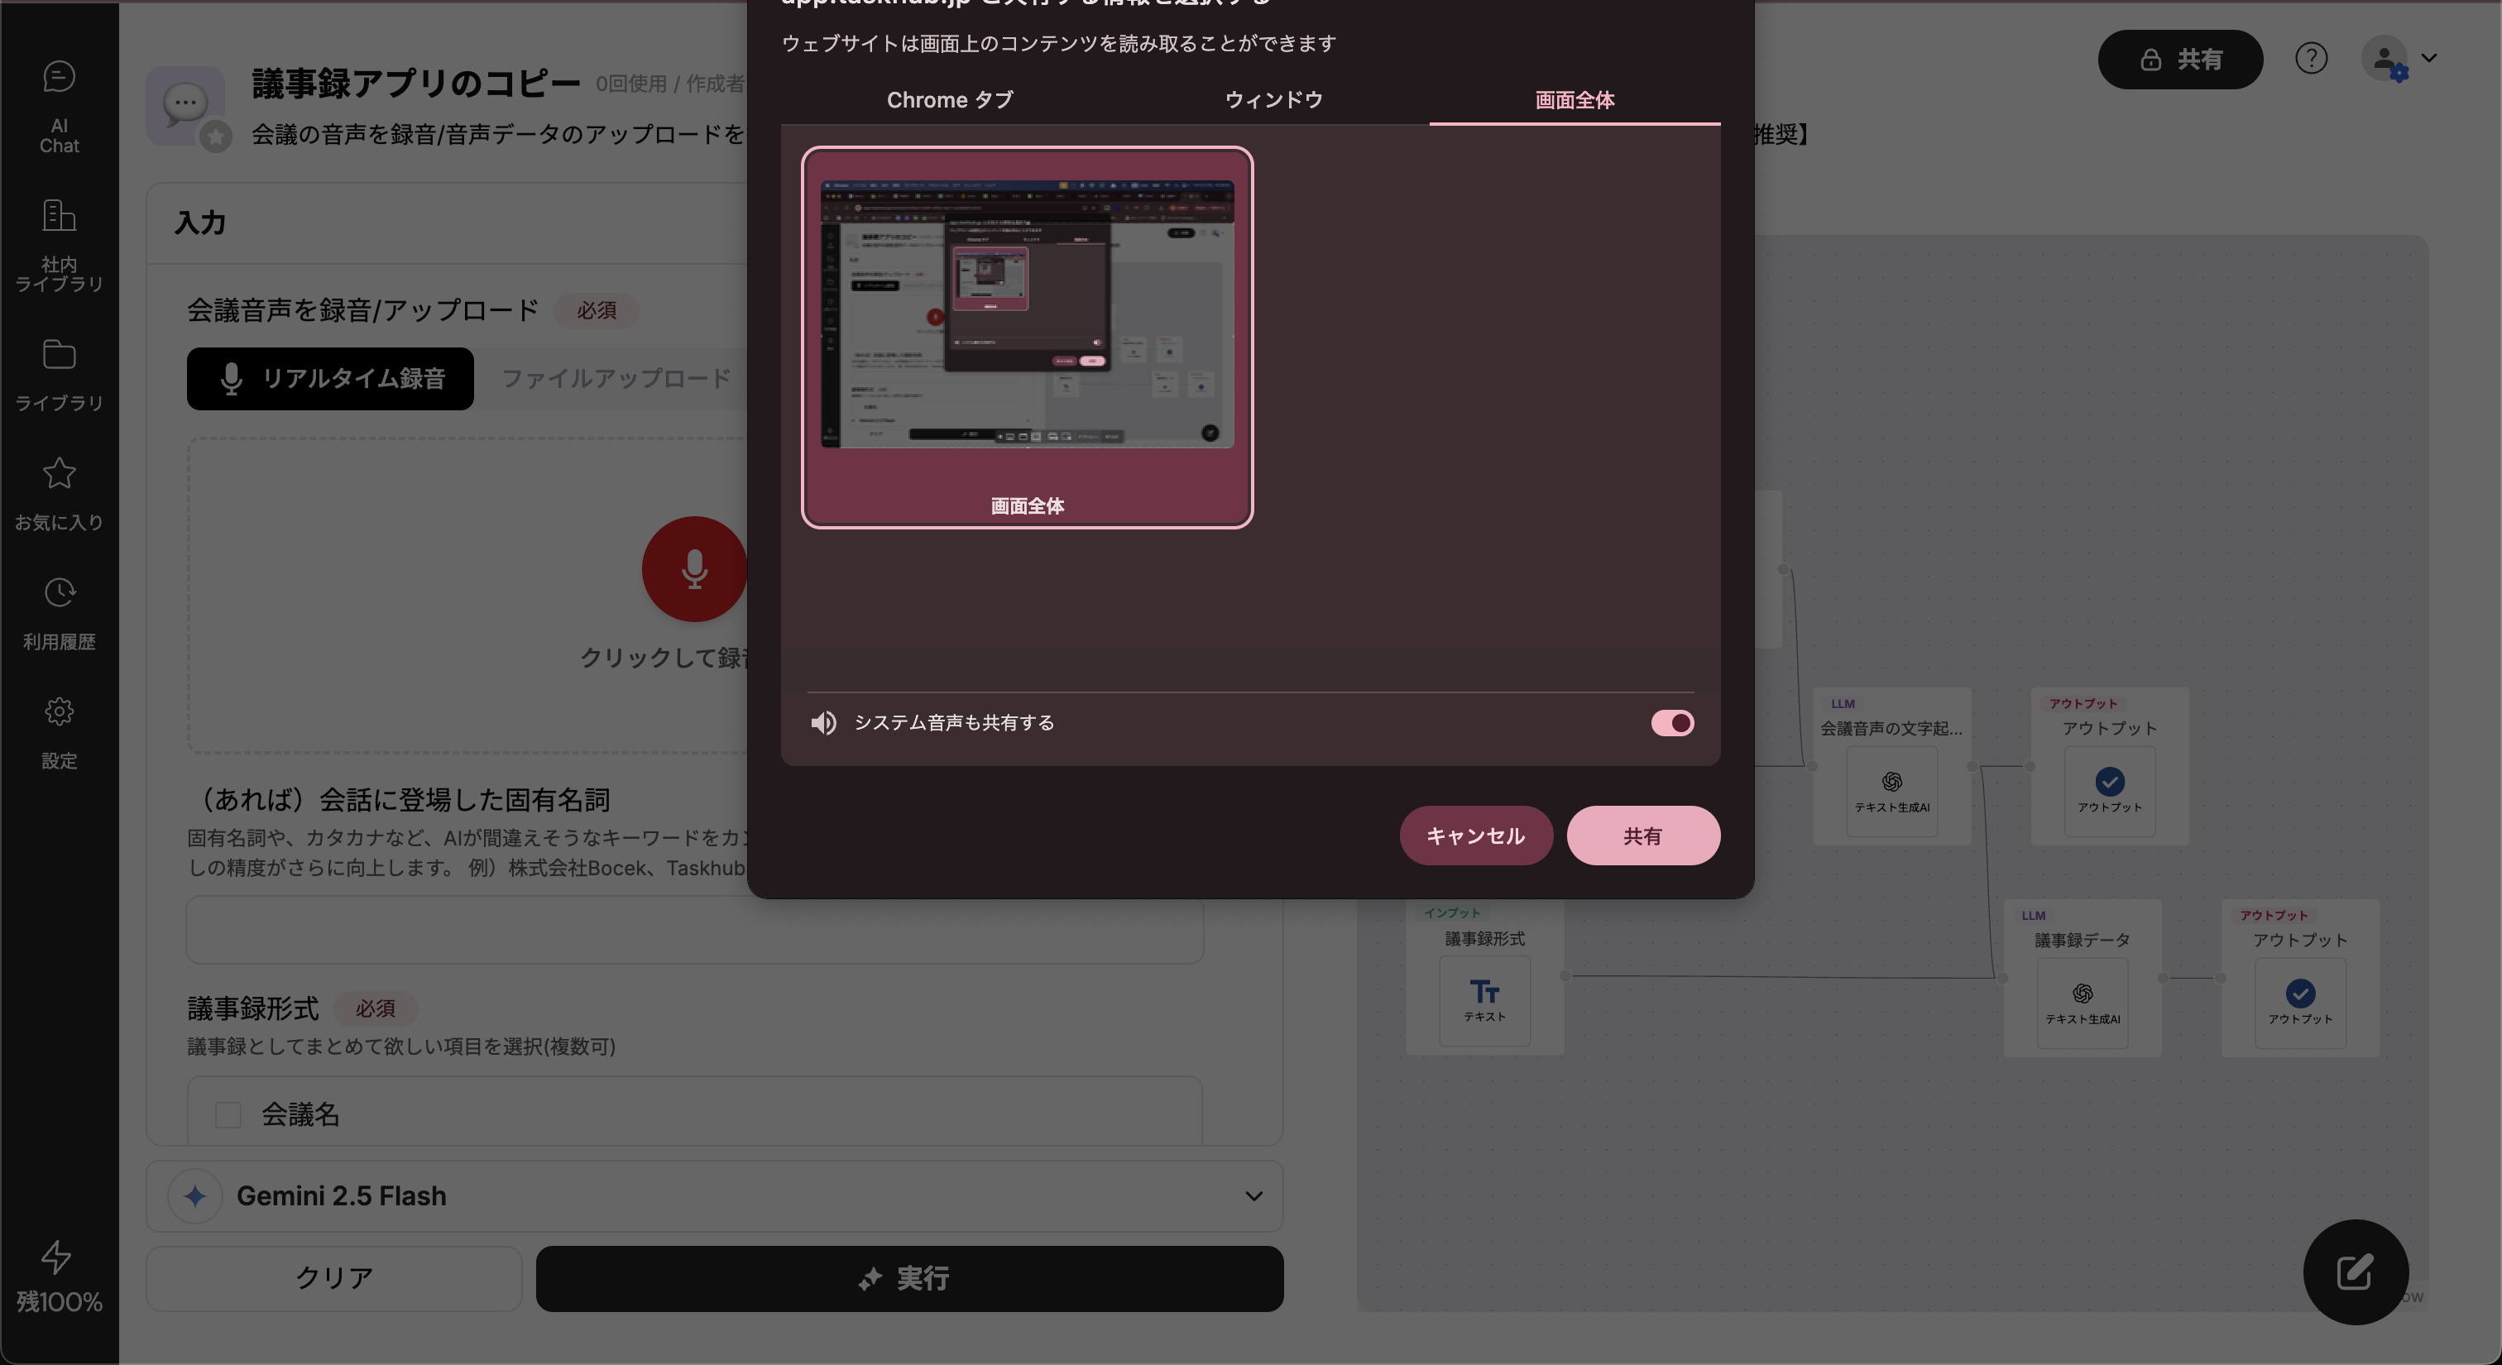
Task: Select the 画面全体 screen thumbnail
Action: (1027, 337)
